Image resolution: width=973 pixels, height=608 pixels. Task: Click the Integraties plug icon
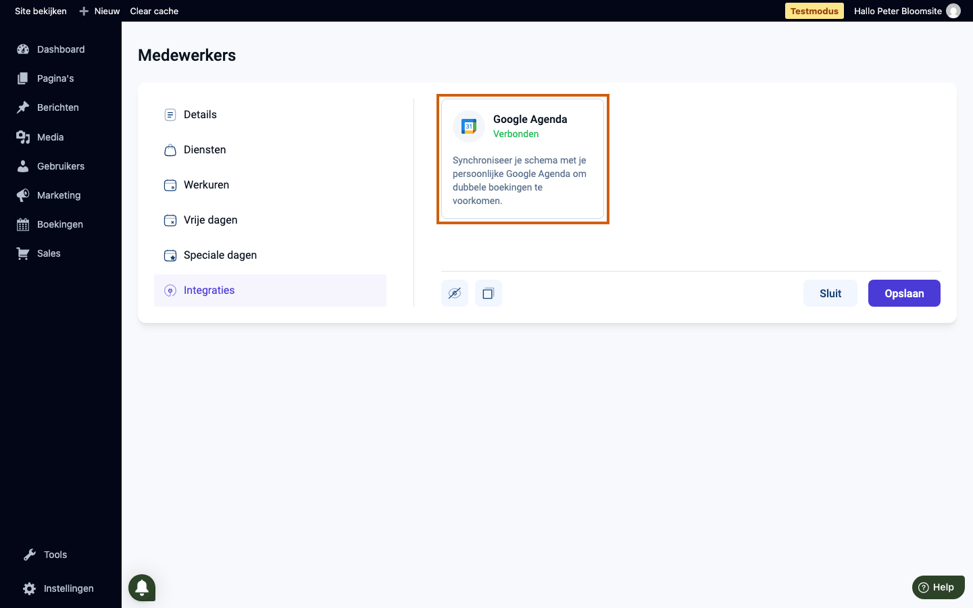170,290
